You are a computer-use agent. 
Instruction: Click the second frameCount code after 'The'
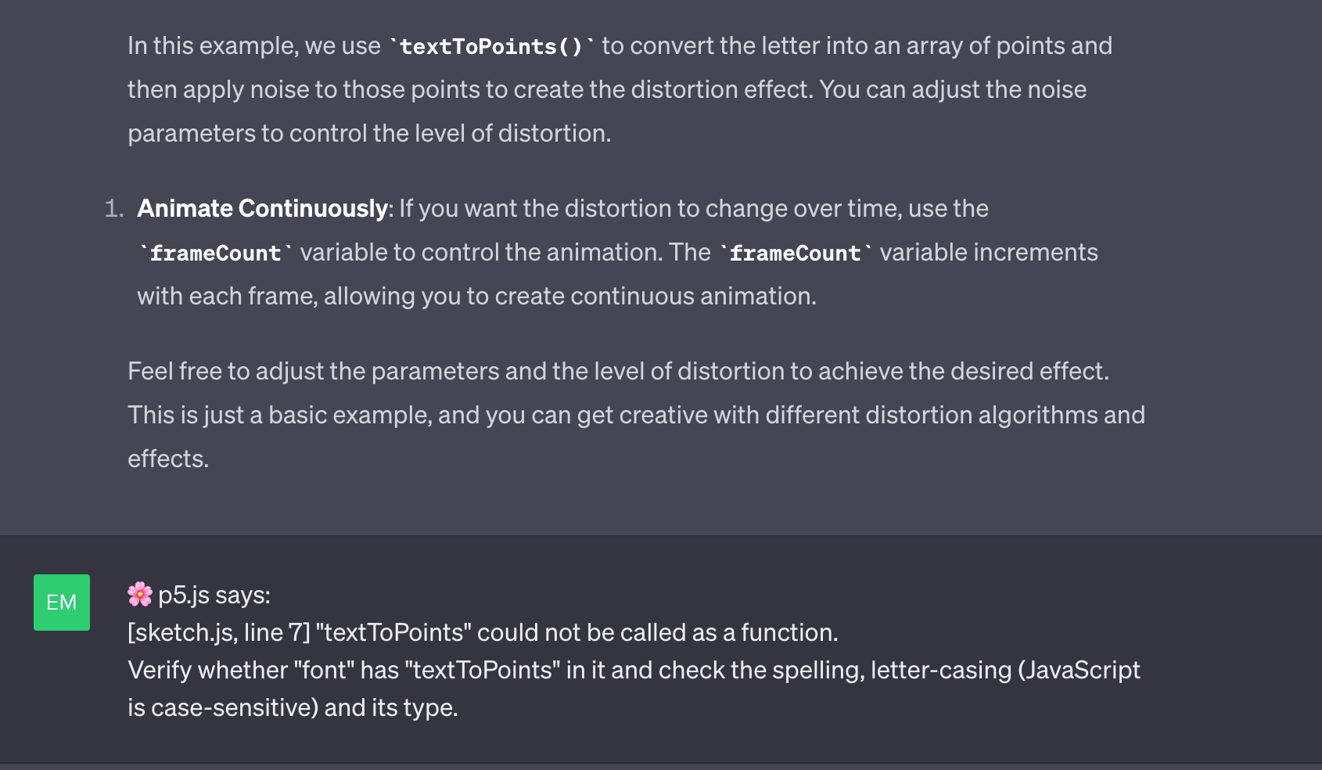[x=795, y=254]
